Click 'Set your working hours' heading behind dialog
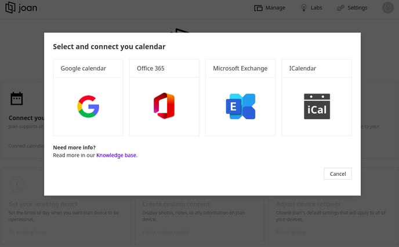Viewport: 399px width, 247px height. click(43, 204)
